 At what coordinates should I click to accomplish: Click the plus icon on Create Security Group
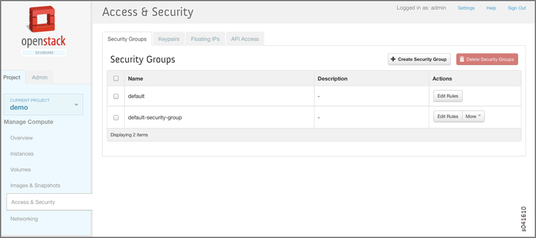tap(393, 59)
